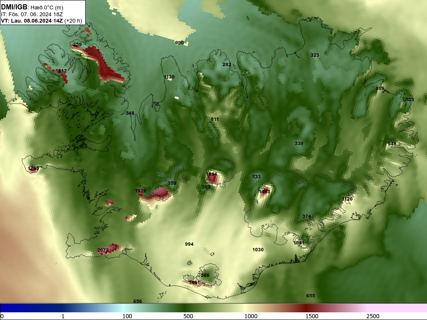Click the 'VT: Lau. 08.06.2024 14Z (+20 h)' line
Image resolution: width=427 pixels, height=320 pixels.
pos(41,21)
